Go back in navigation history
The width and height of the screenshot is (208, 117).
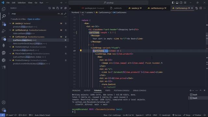pyautogui.click(x=61, y=3)
